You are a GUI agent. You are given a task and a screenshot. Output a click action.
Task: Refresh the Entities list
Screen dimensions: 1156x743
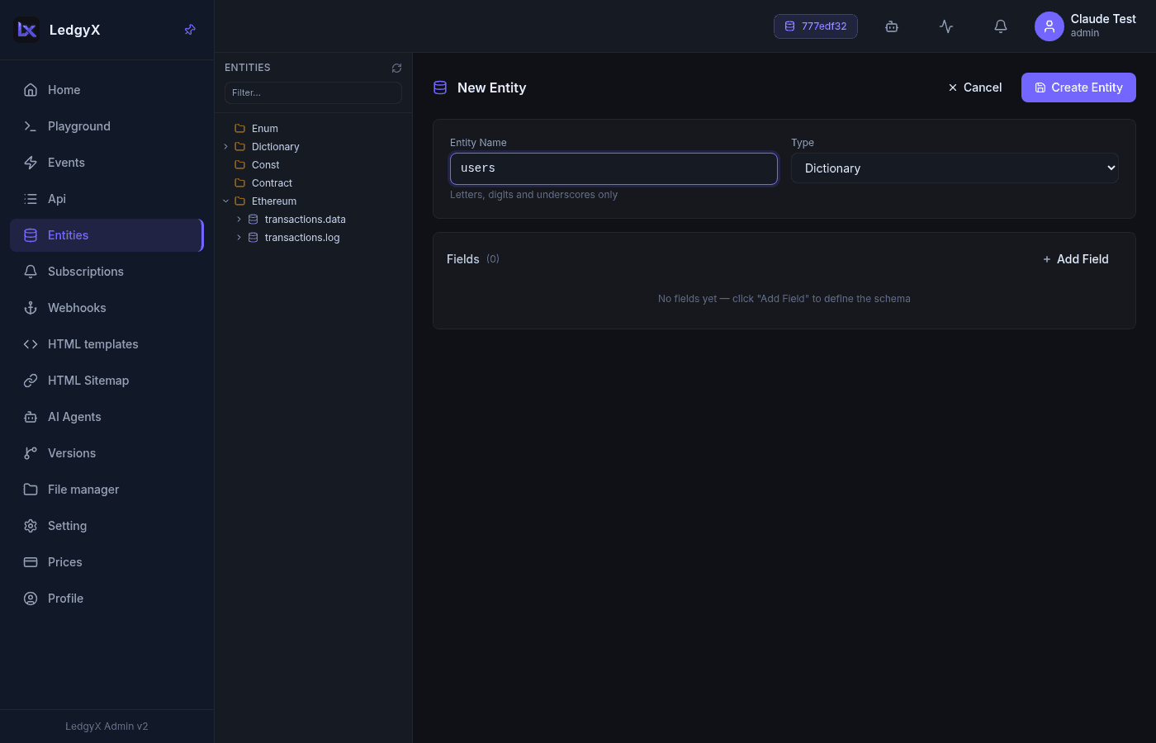point(396,68)
